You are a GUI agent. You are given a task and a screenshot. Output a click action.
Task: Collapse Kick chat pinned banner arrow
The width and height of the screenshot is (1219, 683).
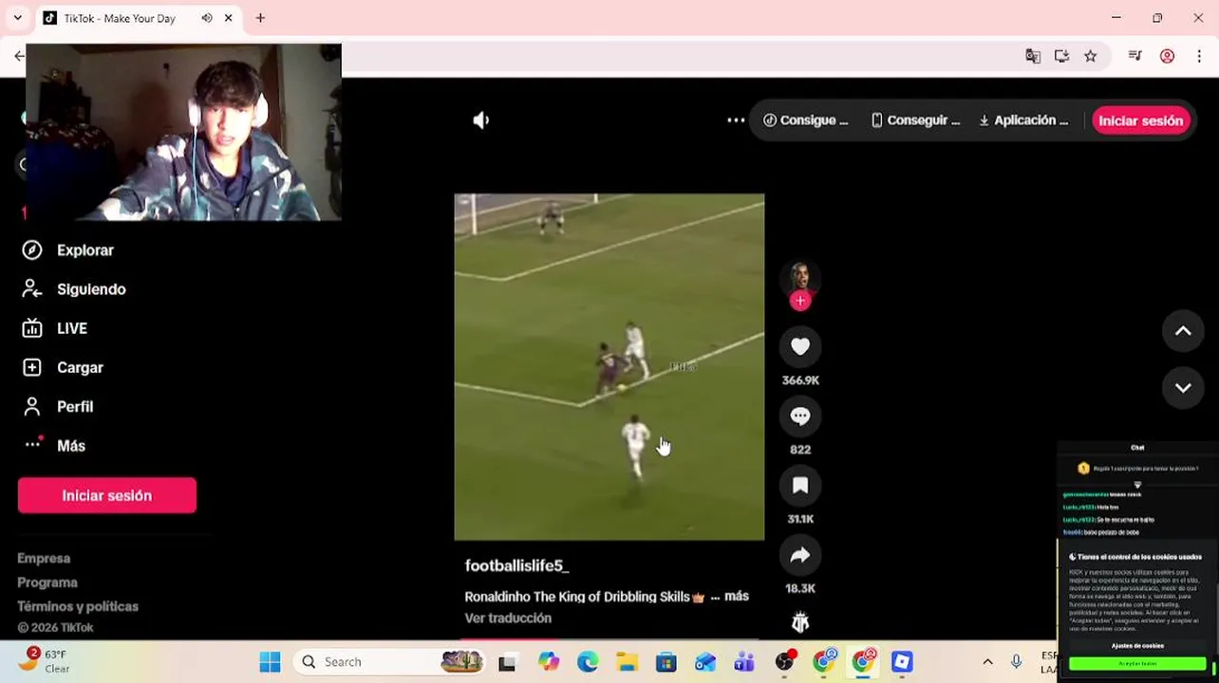1137,485
